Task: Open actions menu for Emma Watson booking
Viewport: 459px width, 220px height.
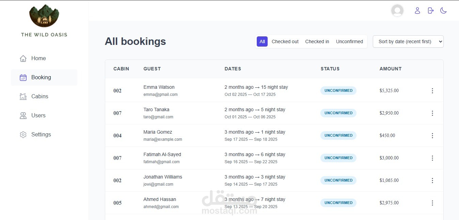Action: pyautogui.click(x=432, y=91)
